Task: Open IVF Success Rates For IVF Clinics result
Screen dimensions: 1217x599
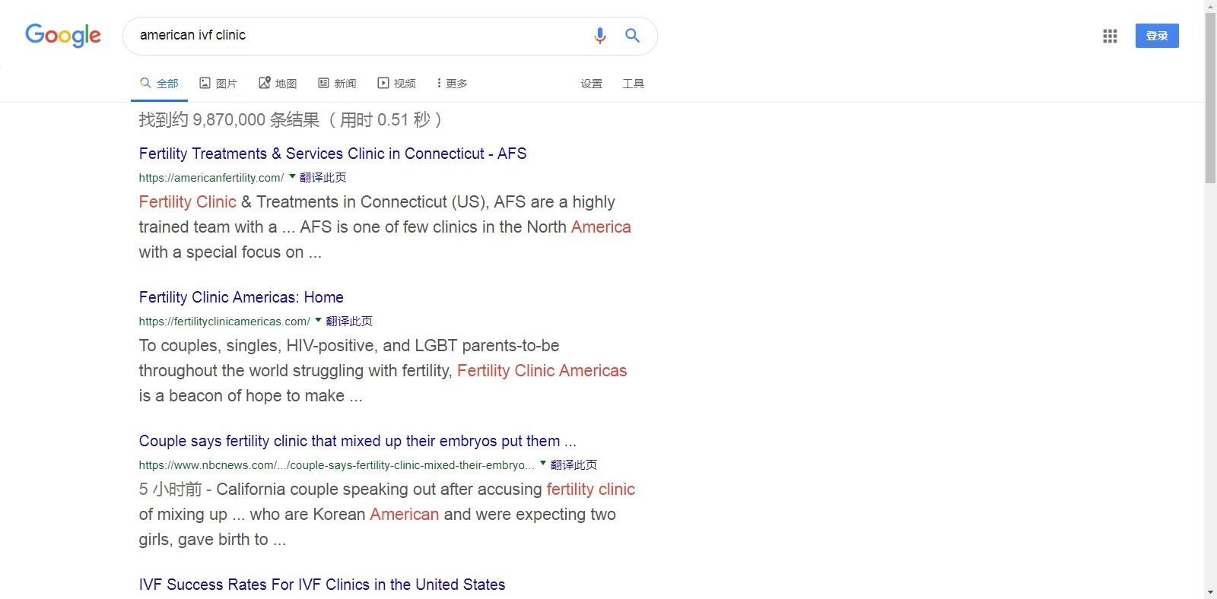Action: pos(322,585)
